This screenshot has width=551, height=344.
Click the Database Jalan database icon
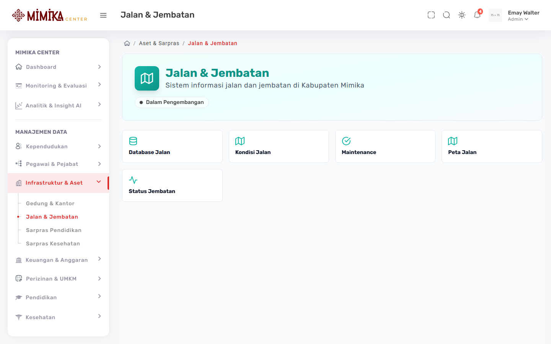[x=133, y=141]
